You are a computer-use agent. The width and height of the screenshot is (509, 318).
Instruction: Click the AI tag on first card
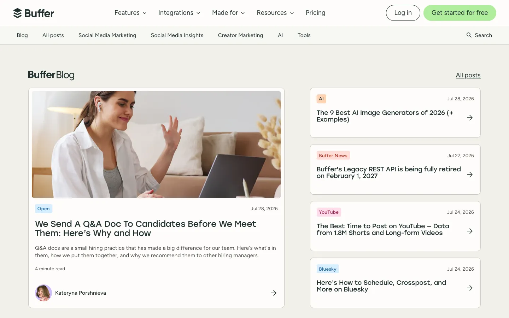pyautogui.click(x=321, y=99)
